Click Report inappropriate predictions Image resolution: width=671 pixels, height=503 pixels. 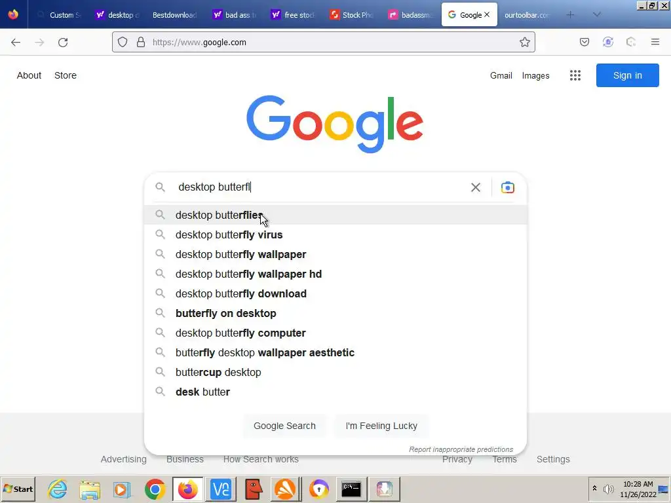pos(461,449)
